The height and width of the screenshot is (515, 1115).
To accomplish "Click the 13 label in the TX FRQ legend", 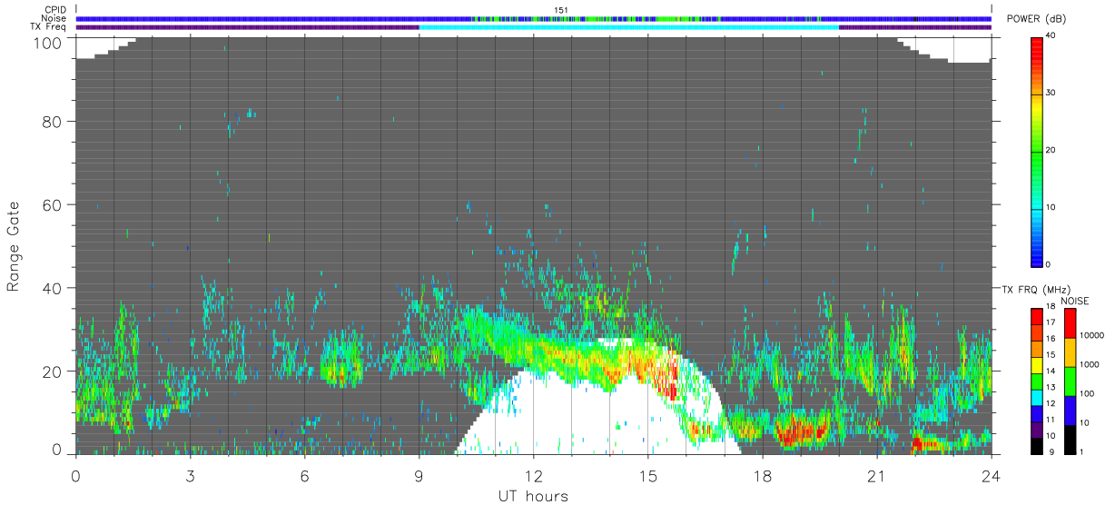I will (x=1051, y=387).
